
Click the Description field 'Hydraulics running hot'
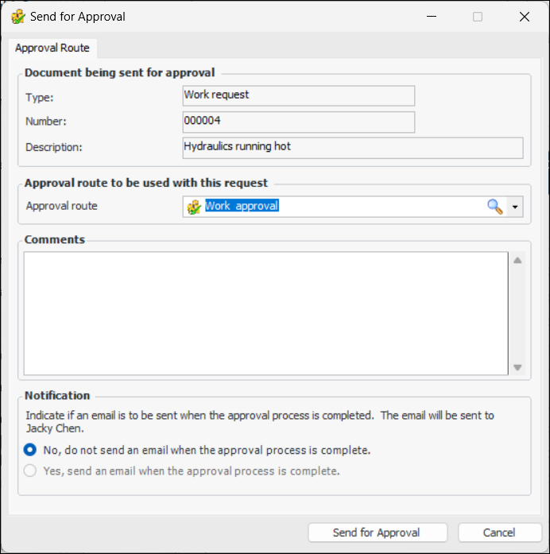click(x=352, y=148)
